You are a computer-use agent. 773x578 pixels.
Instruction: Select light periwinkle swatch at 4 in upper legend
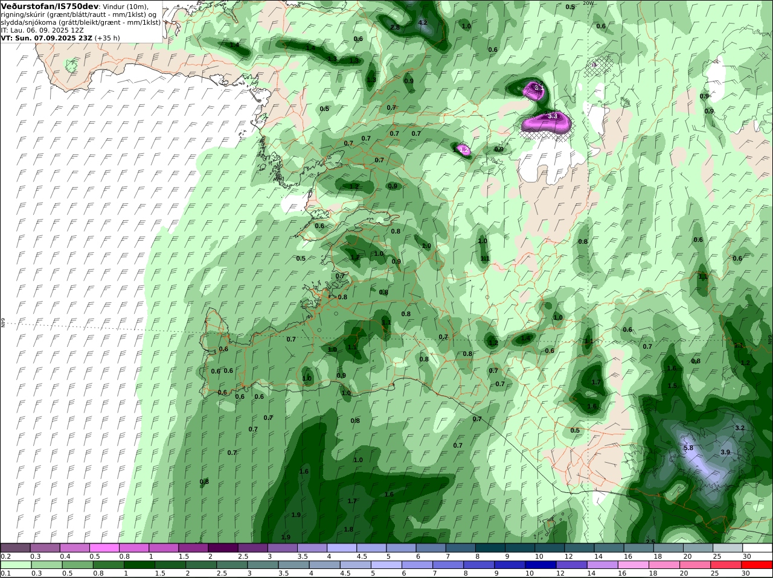tap(342, 548)
